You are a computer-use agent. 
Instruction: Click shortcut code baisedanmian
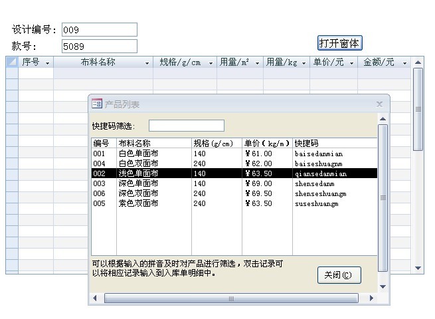tap(319, 154)
